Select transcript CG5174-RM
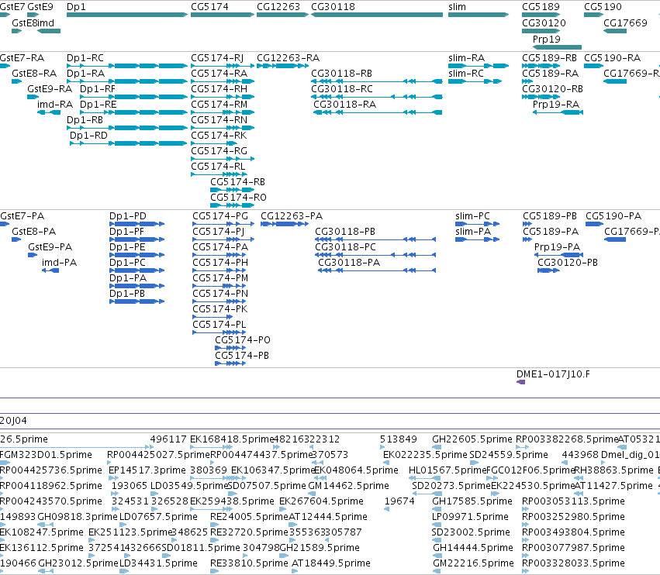This screenshot has width=660, height=575. [223, 112]
